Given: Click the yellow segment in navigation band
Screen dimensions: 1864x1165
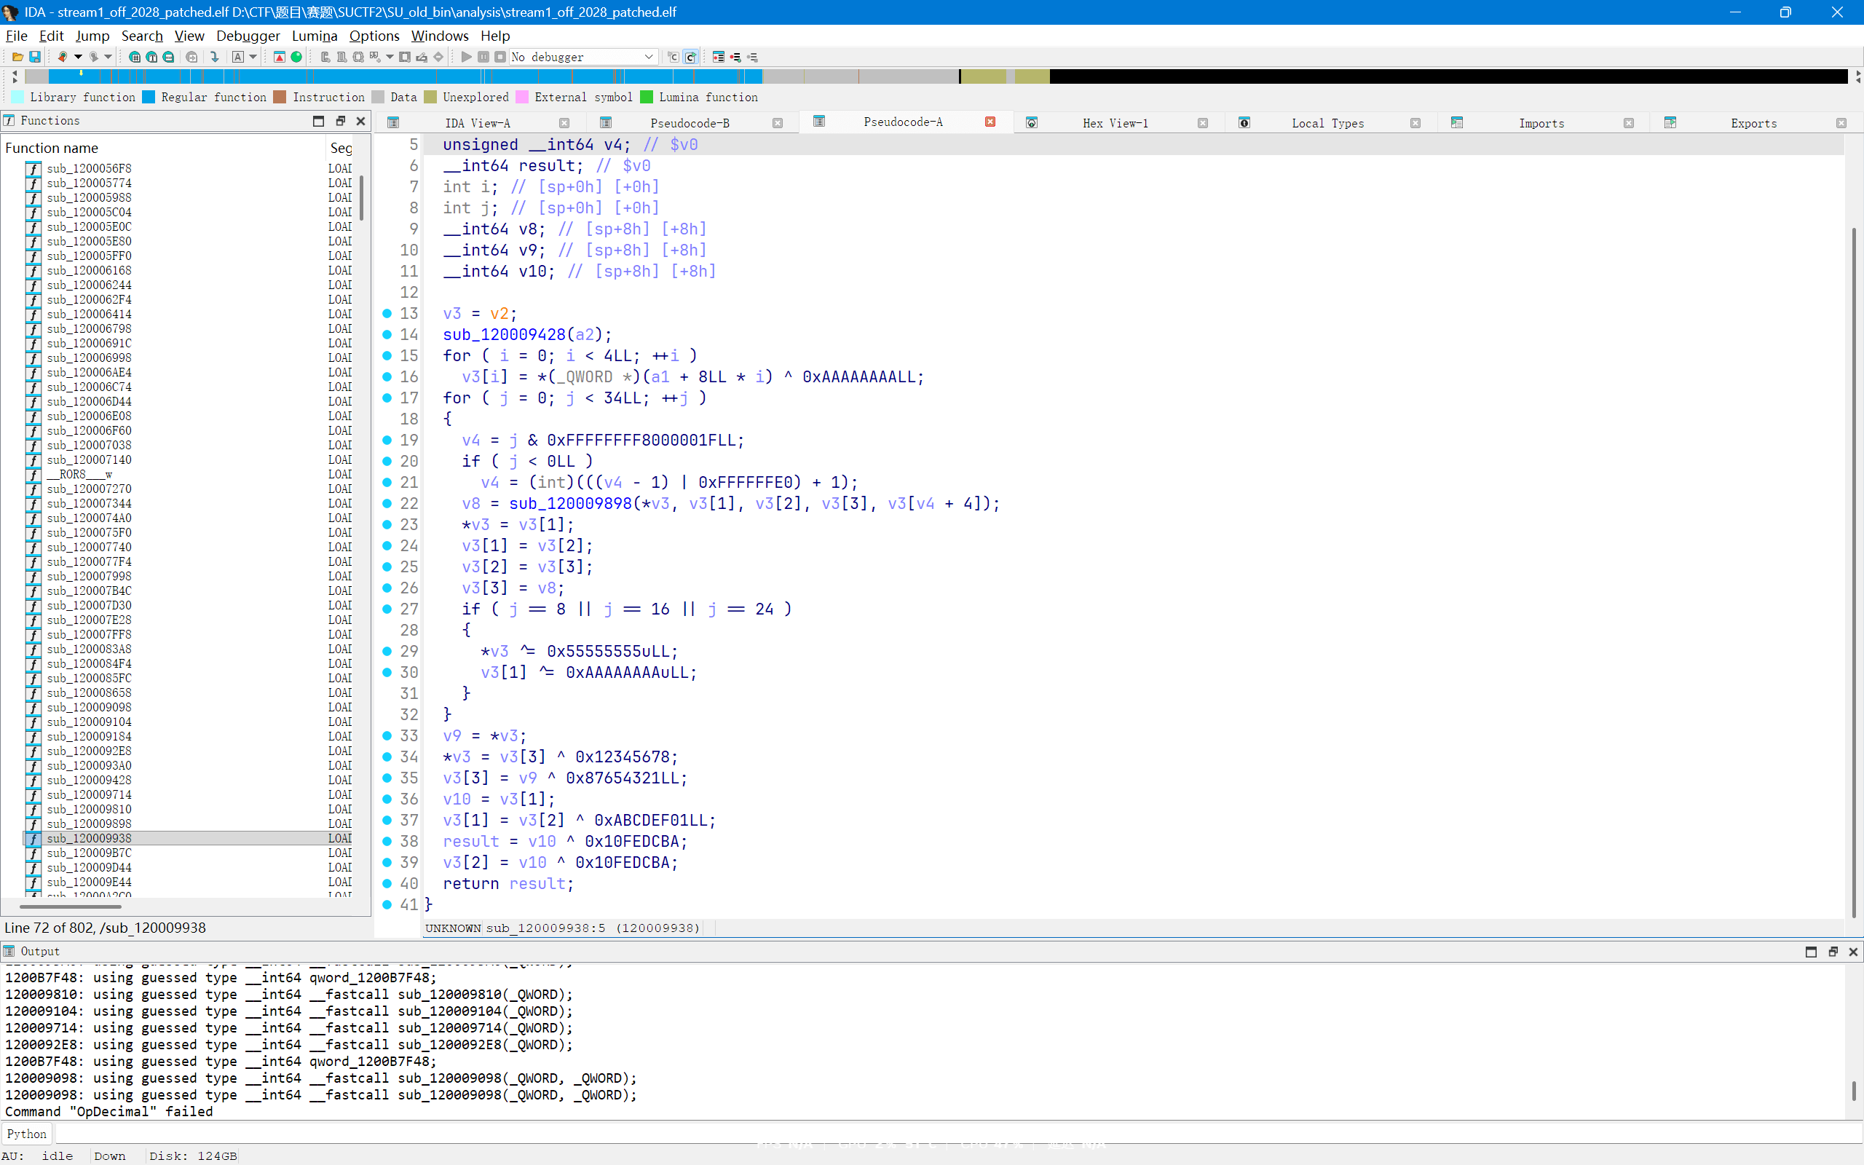Looking at the screenshot, I should 983,76.
